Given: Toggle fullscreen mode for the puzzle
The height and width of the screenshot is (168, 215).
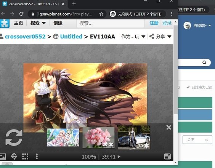Looking at the screenshot, I should tap(167, 157).
